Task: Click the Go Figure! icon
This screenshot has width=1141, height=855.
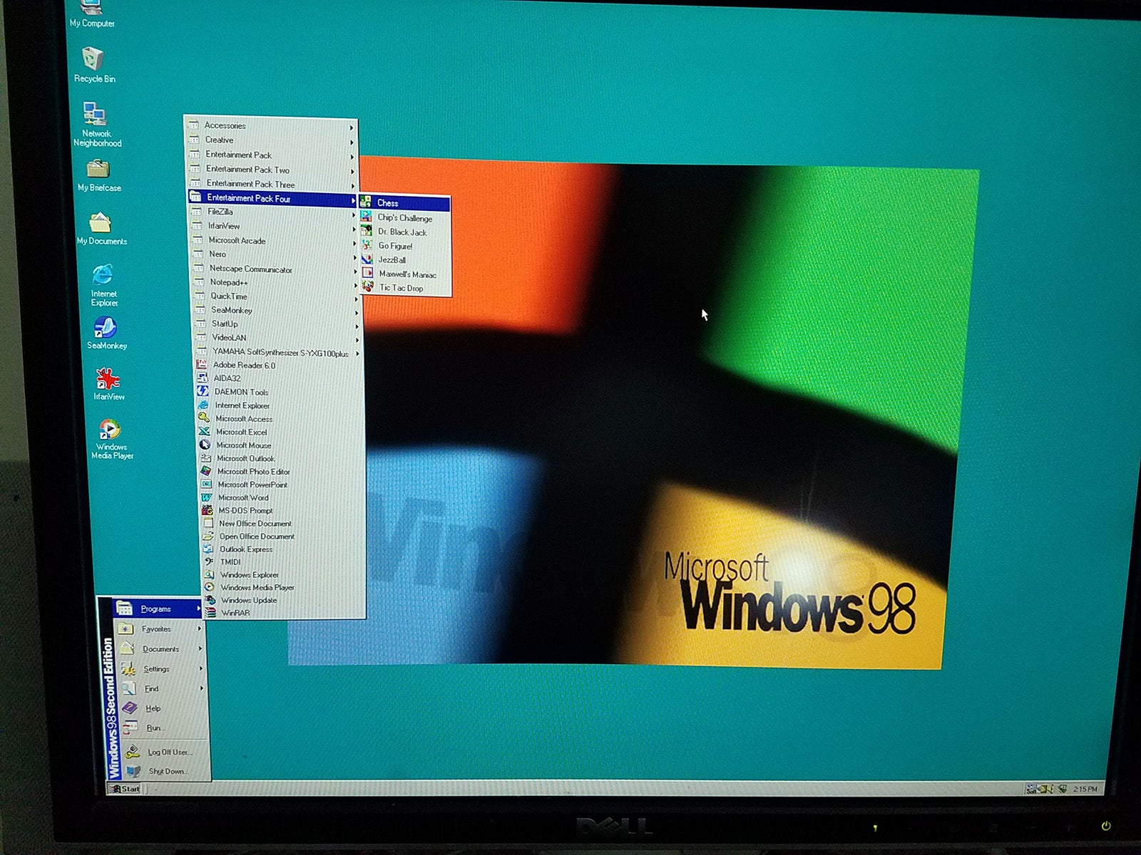Action: pyautogui.click(x=367, y=245)
